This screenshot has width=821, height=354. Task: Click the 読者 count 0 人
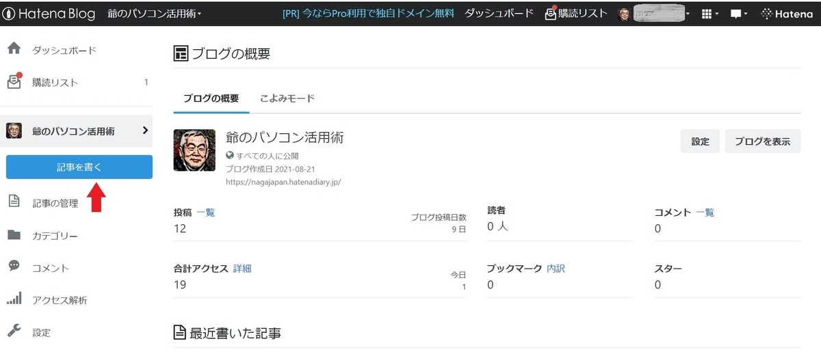(497, 227)
